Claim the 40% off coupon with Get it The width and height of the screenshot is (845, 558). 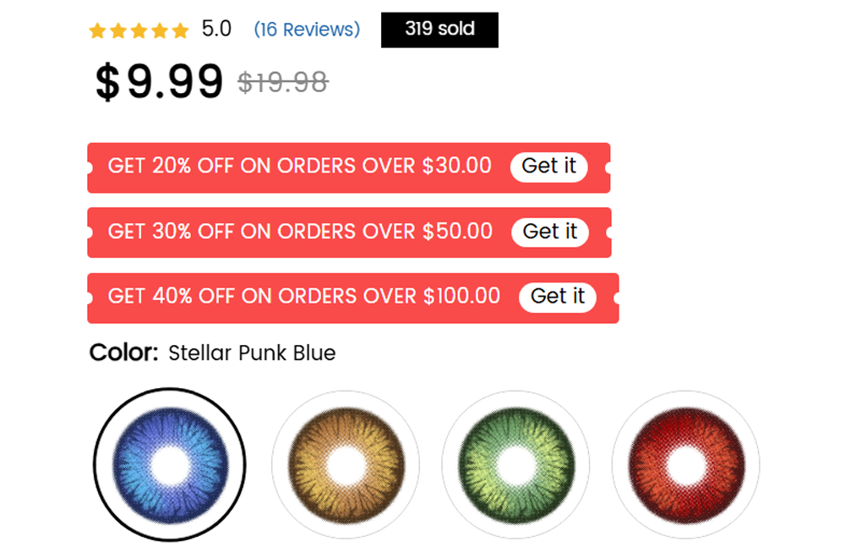pyautogui.click(x=558, y=297)
